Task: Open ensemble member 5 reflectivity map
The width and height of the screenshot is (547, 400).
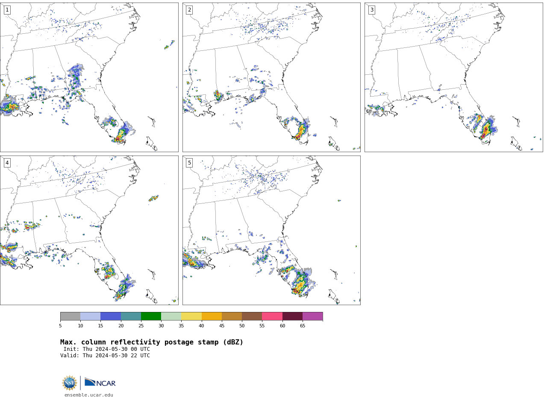Action: point(271,230)
